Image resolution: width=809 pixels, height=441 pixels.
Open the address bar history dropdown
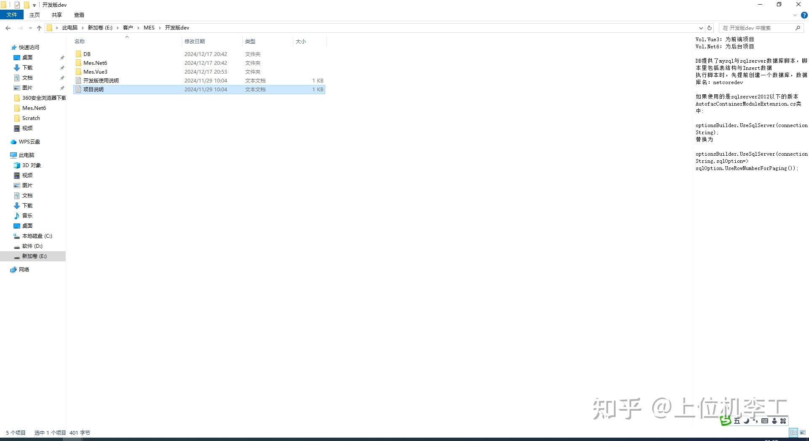pos(701,28)
